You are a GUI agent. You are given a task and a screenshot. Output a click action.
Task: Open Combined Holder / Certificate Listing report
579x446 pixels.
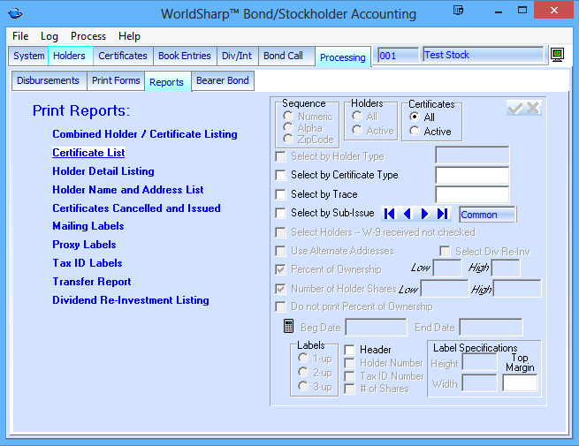click(x=145, y=134)
